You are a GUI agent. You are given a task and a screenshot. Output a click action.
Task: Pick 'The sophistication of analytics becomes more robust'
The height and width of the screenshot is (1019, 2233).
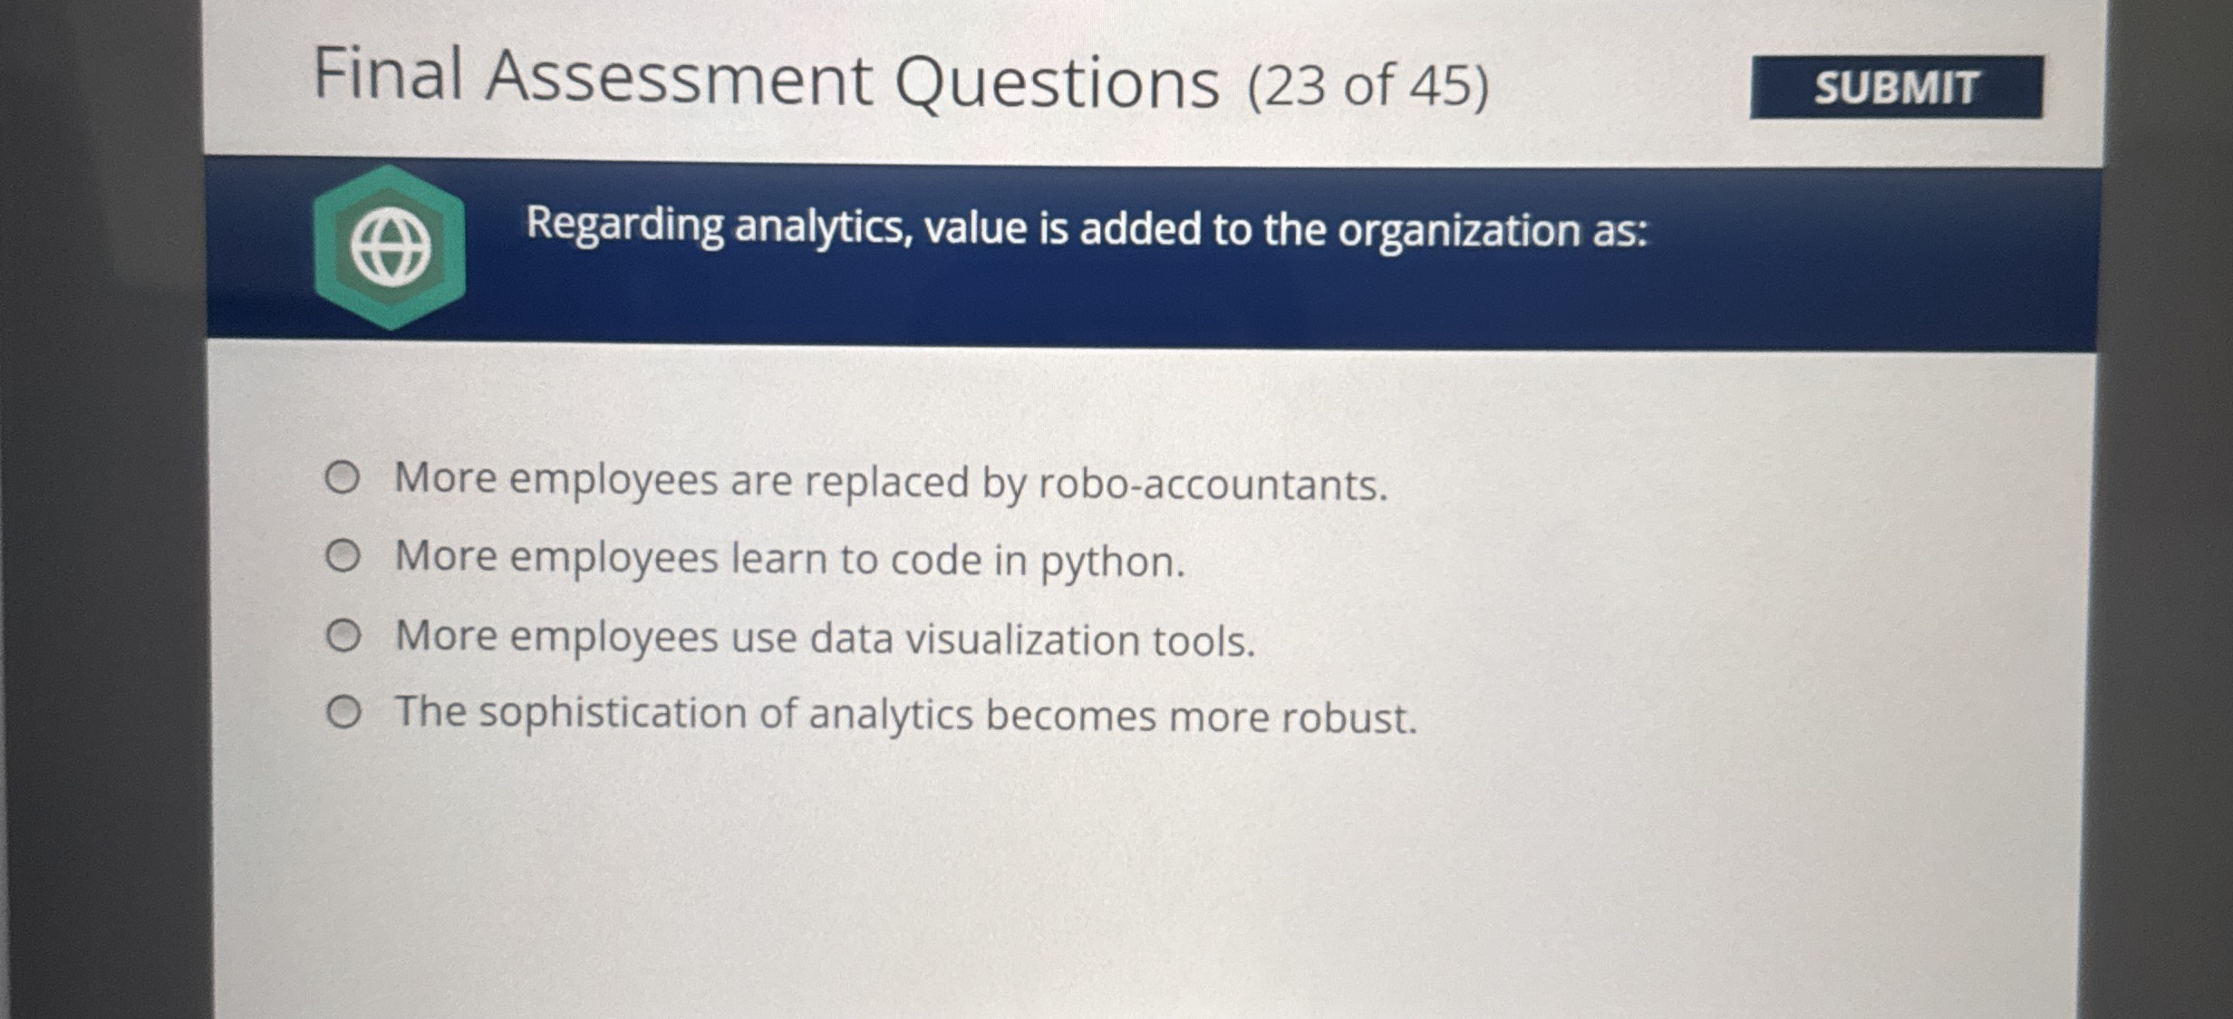tap(906, 716)
